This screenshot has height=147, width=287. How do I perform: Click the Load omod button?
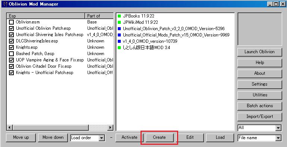tap(220, 138)
